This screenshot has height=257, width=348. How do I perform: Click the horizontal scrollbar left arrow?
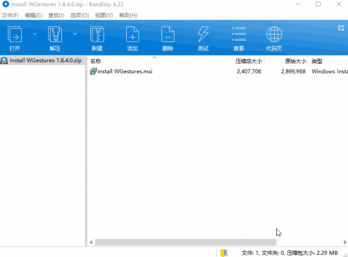point(91,242)
